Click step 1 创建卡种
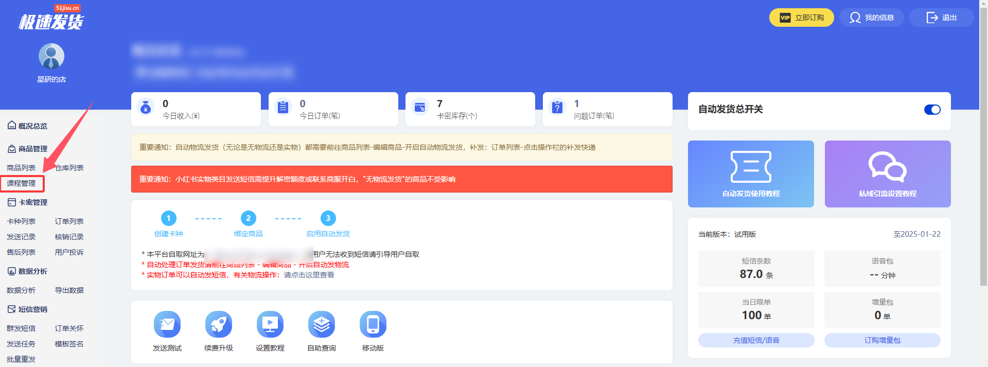Image resolution: width=988 pixels, height=367 pixels. (x=168, y=224)
